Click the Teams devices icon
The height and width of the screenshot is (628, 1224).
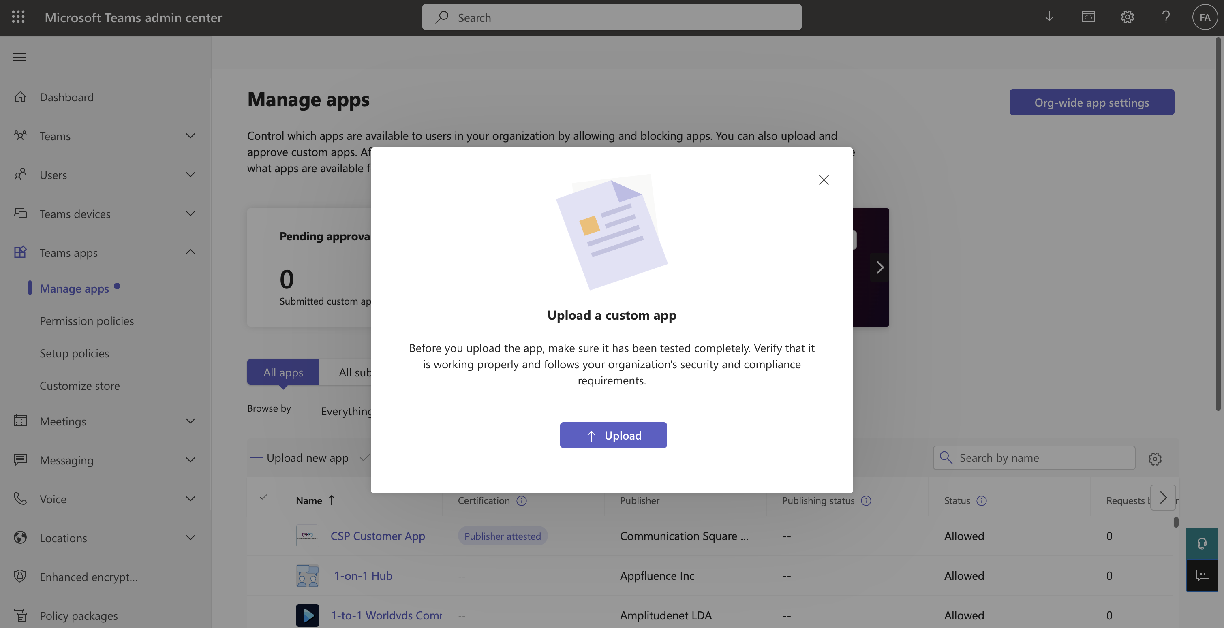(20, 213)
